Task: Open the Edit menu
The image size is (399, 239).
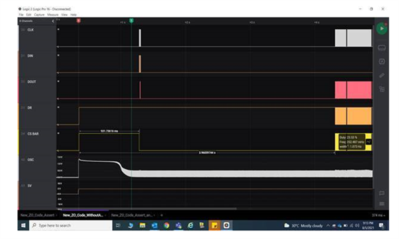Action: click(x=29, y=15)
